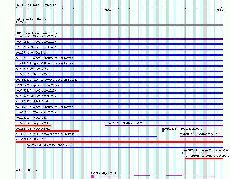This screenshot has width=230, height=179.
Task: Select the purple bar under nsv6586218 (Sedlazeck2020)
Action: (201, 137)
